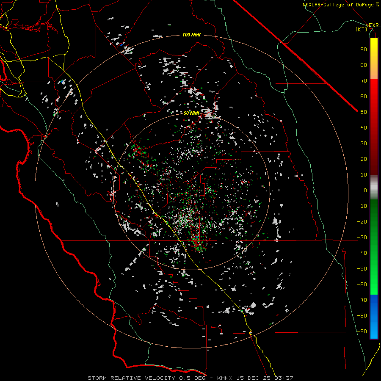Click the "15 DEC 25" date in the caption
The image size is (381, 381).
(254, 378)
